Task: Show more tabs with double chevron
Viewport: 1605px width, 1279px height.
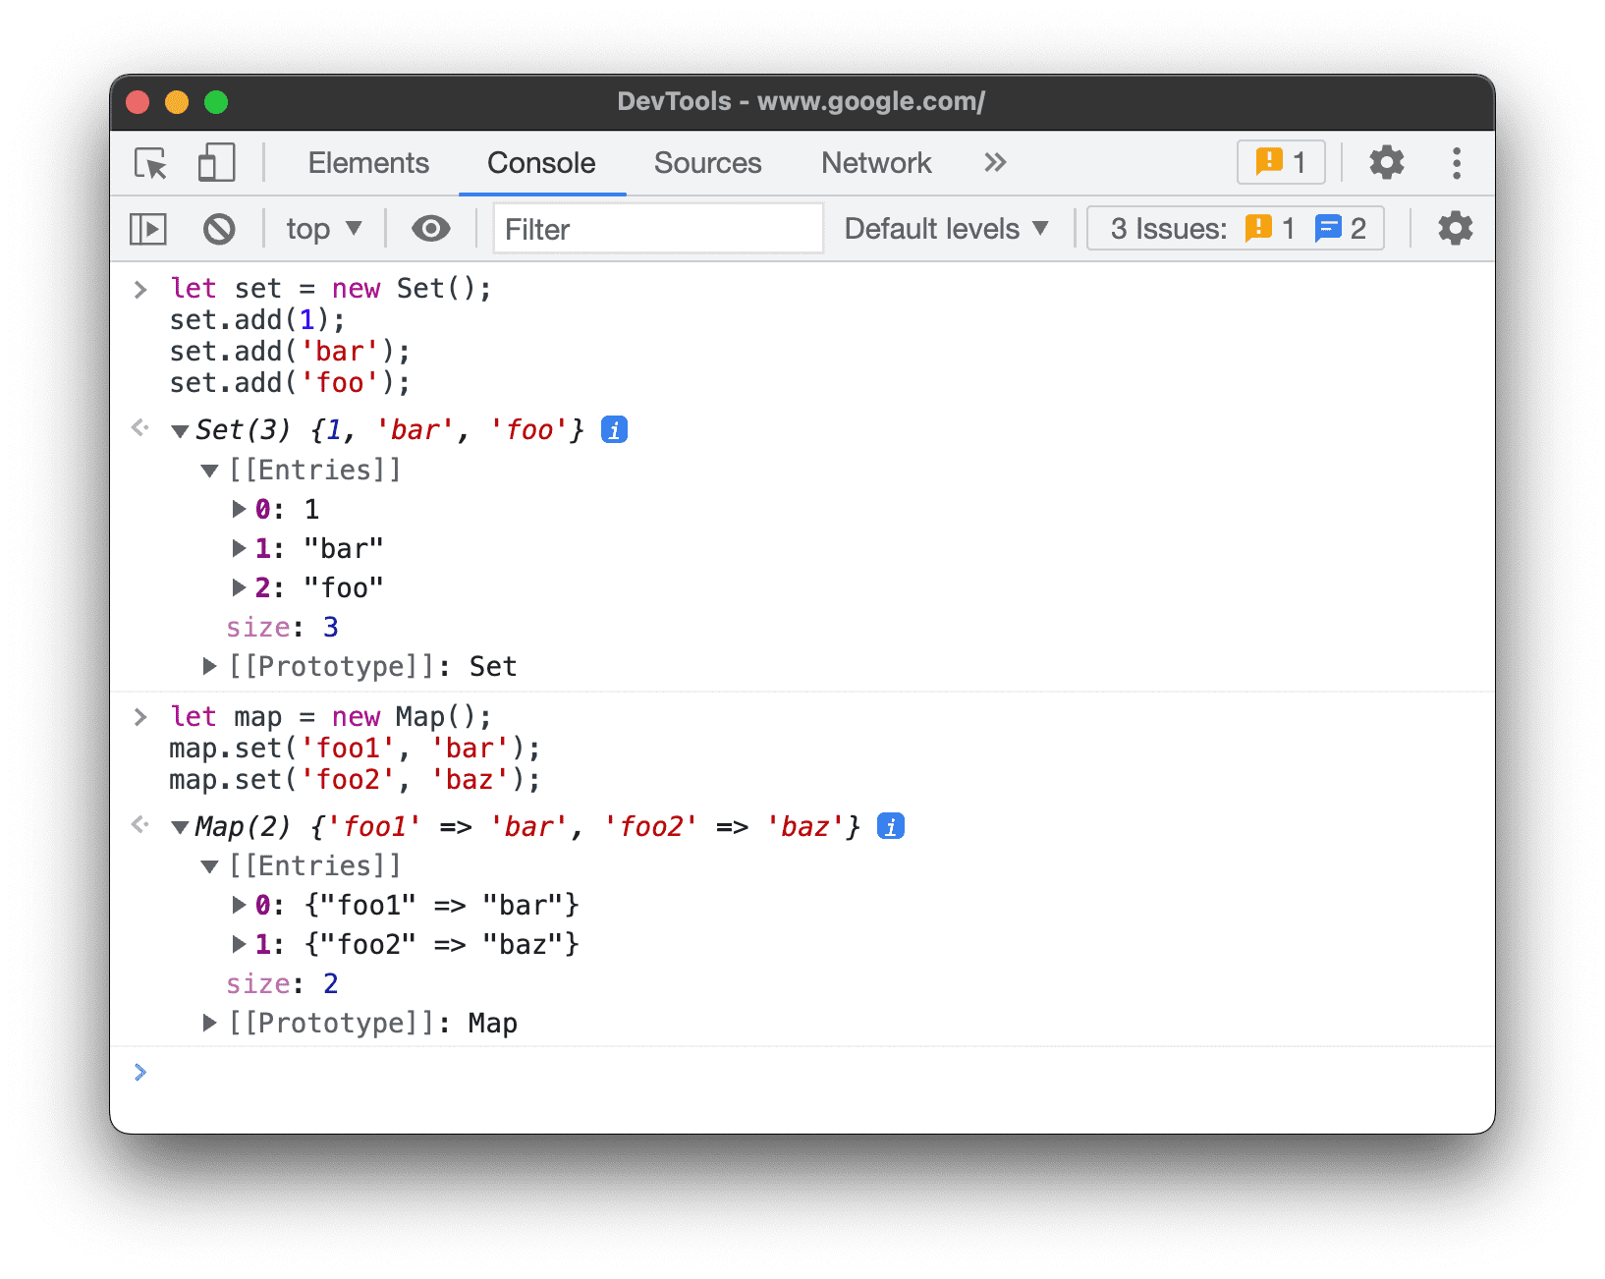Action: coord(995,163)
